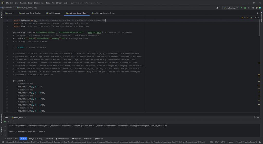Open the Python Console tool window
Viewport: 263px width, 144px height.
pyautogui.click(x=62, y=139)
